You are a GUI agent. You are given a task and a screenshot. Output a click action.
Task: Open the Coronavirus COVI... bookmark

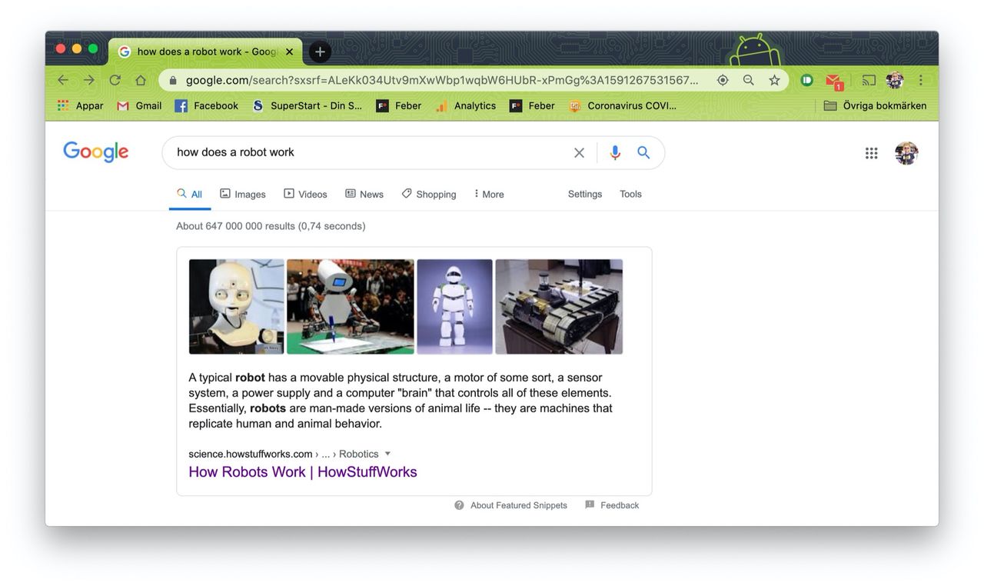coord(623,105)
